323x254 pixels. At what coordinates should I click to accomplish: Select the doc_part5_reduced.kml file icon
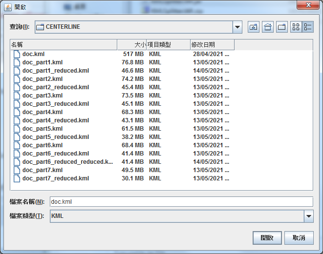17,137
